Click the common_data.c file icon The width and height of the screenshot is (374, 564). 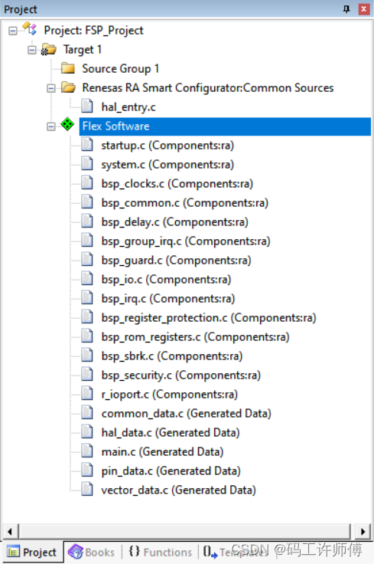87,413
